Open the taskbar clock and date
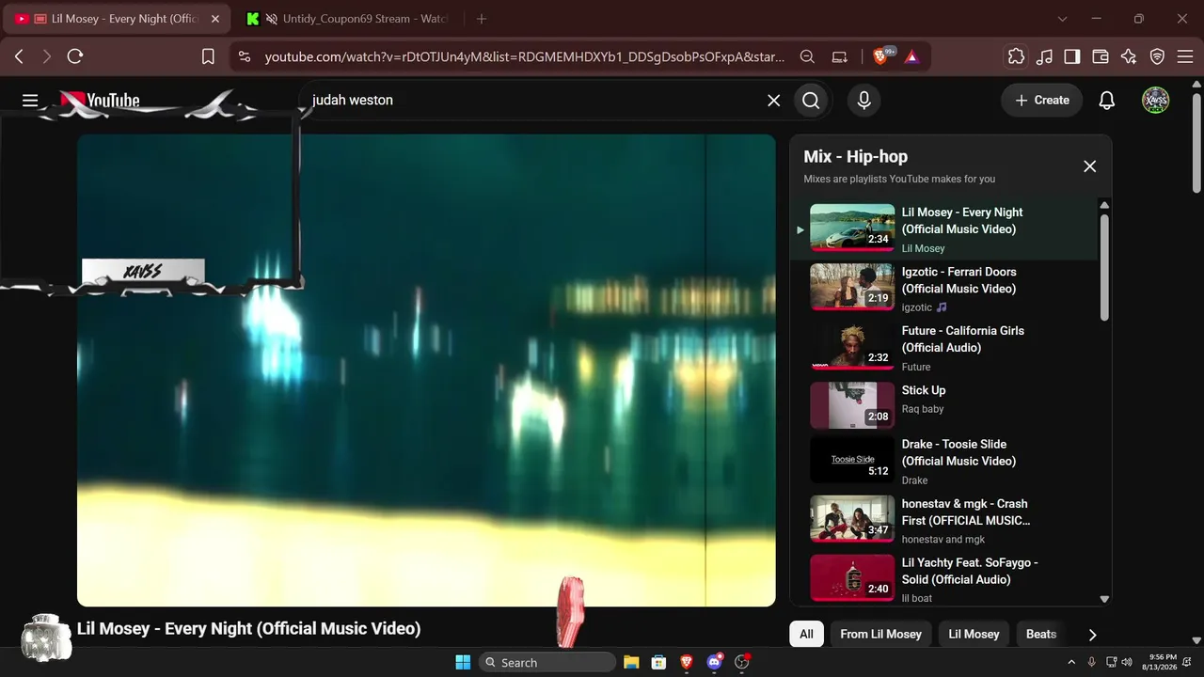1204x677 pixels. (1163, 662)
